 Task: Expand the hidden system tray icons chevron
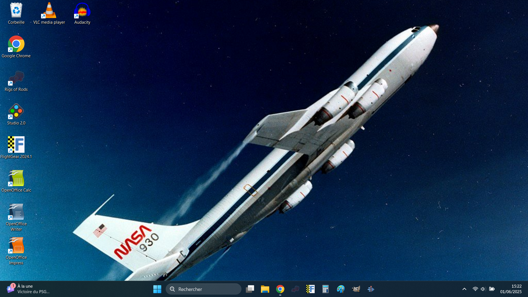(x=464, y=289)
